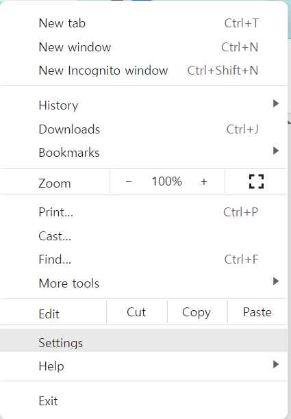Toggle fullscreen mode icon in Zoom row
This screenshot has width=291, height=419.
[x=256, y=181]
